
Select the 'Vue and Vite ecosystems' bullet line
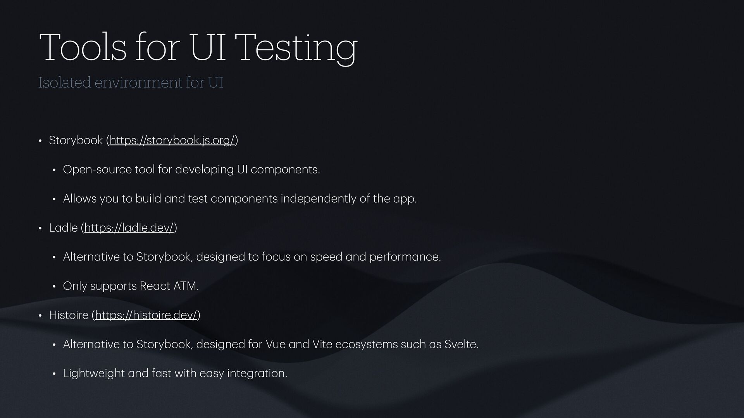270,344
